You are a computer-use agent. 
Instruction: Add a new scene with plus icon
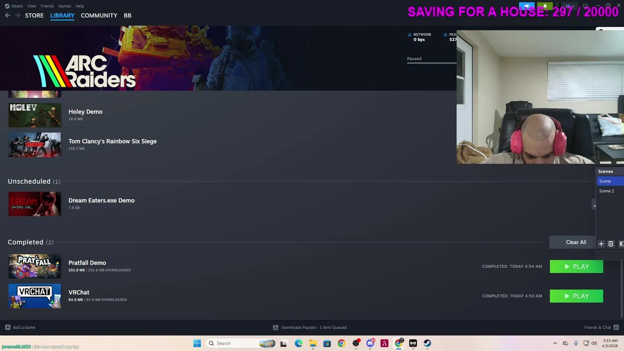click(x=601, y=244)
